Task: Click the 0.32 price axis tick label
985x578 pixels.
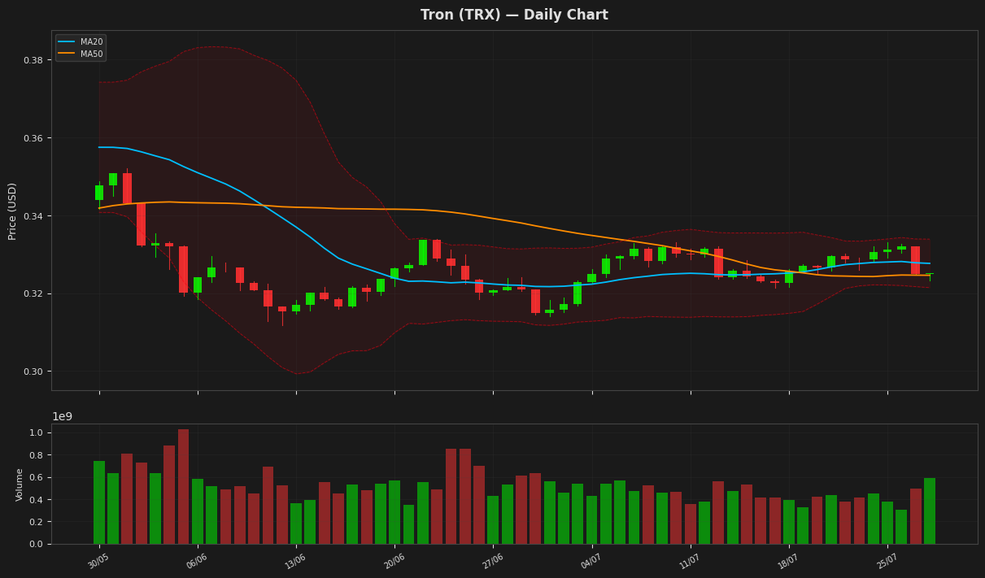Action: click(x=33, y=293)
